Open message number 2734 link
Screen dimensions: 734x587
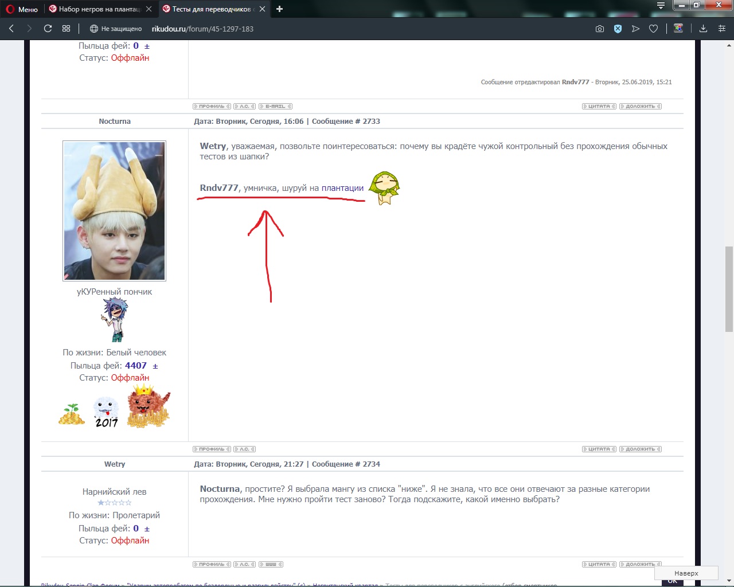(x=371, y=464)
